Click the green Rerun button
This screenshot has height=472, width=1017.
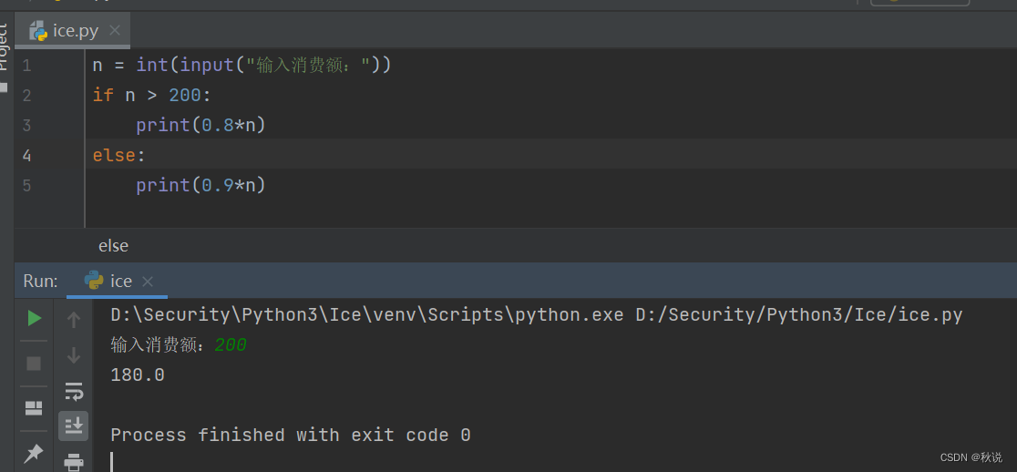click(35, 318)
